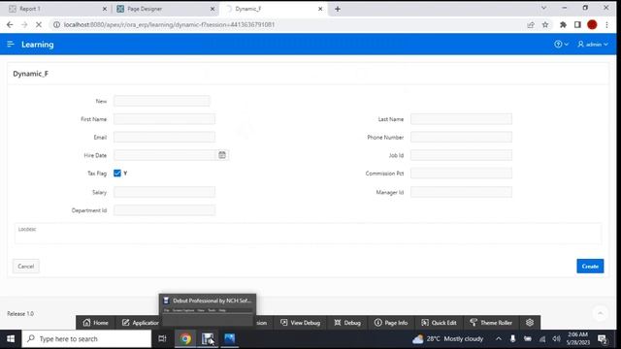Select Debut recorder taskbar icon
Image resolution: width=621 pixels, height=349 pixels.
(x=208, y=338)
